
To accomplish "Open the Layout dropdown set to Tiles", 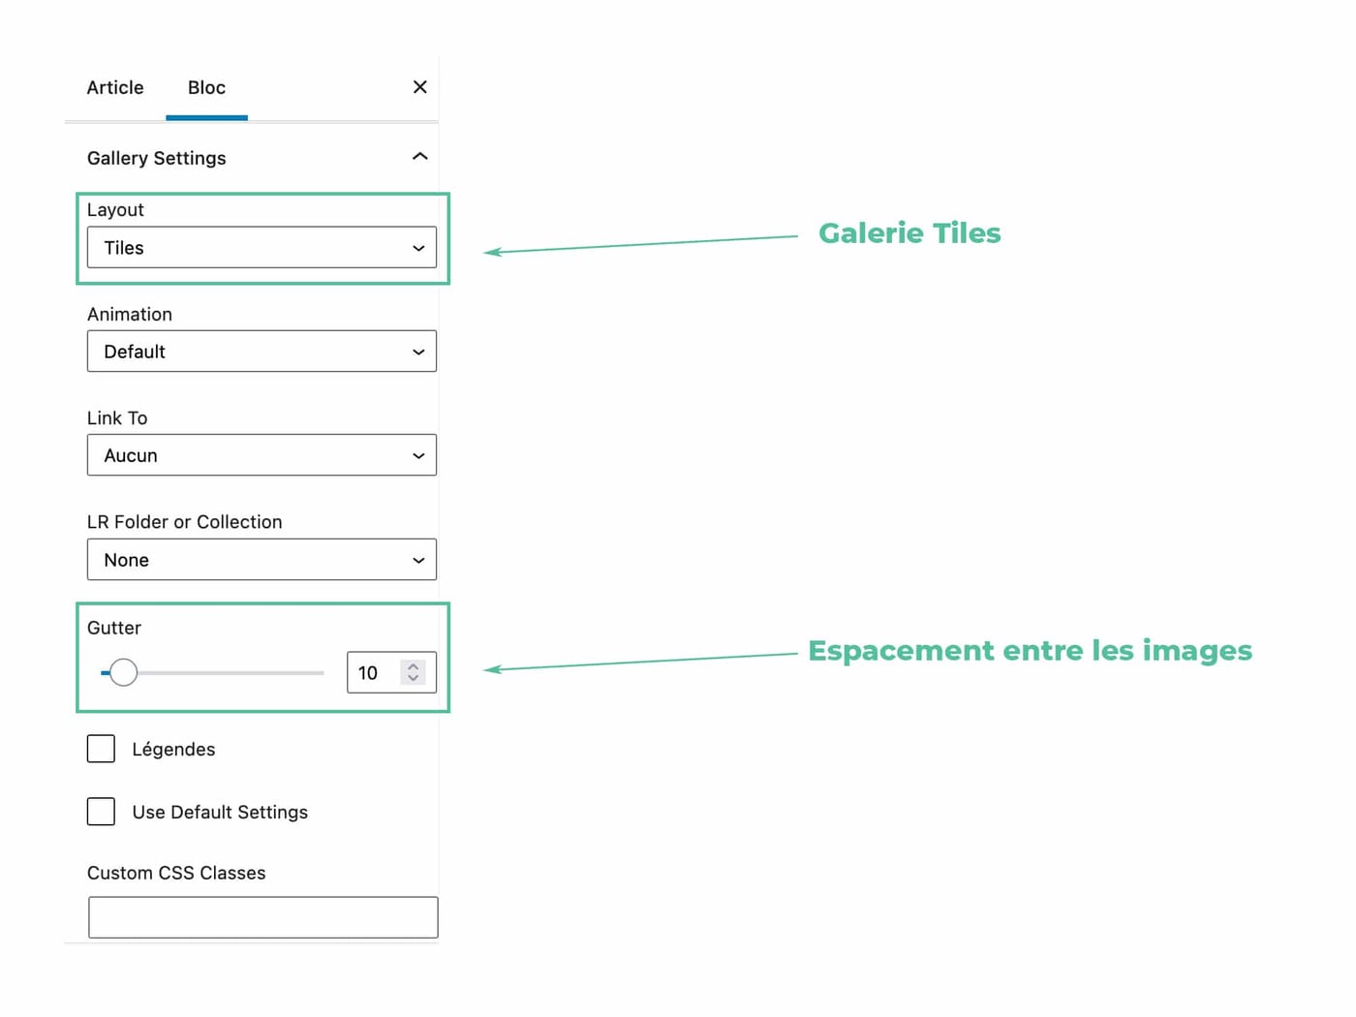I will (262, 248).
